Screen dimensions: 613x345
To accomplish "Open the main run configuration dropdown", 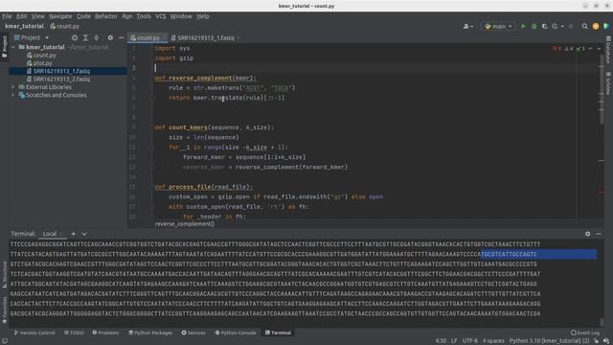I will pos(498,26).
